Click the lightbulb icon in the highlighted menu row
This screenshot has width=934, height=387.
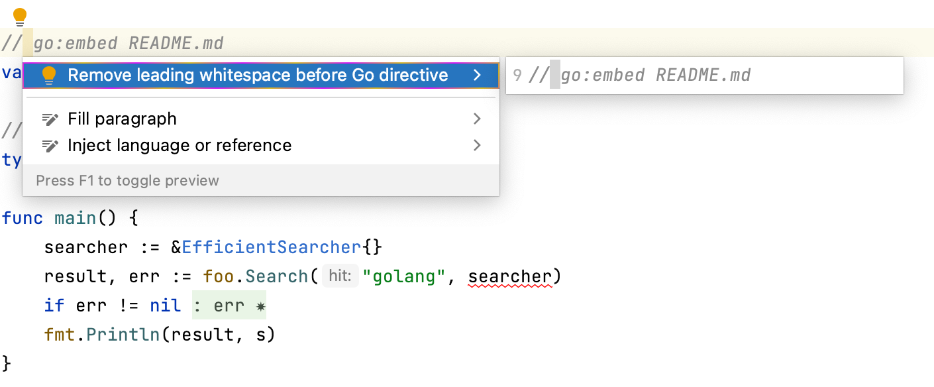tap(49, 76)
